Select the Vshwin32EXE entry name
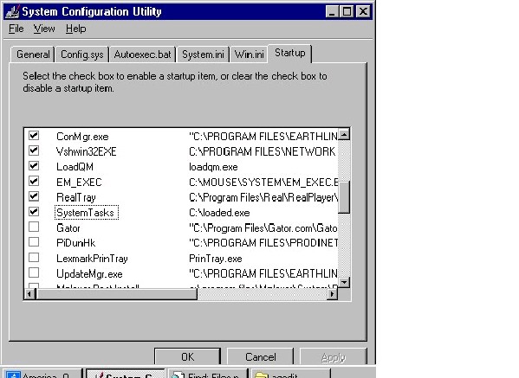Viewport: 519px width, 378px height. (86, 151)
